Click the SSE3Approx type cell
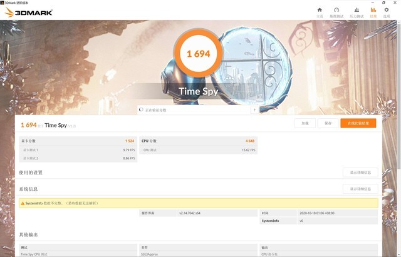The height and width of the screenshot is (257, 401). coord(149,254)
